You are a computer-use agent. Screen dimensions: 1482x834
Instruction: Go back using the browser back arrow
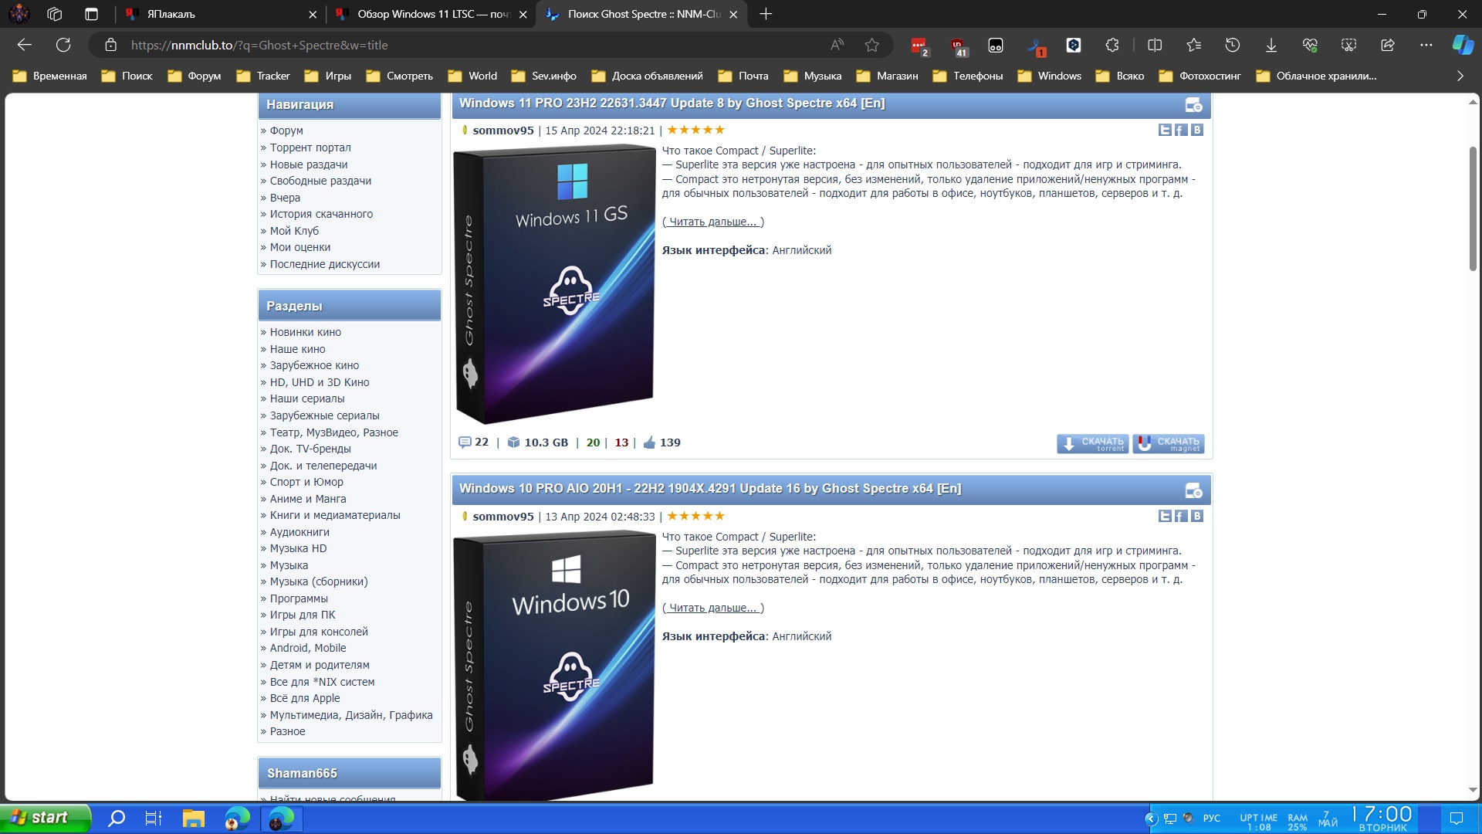pyautogui.click(x=25, y=45)
